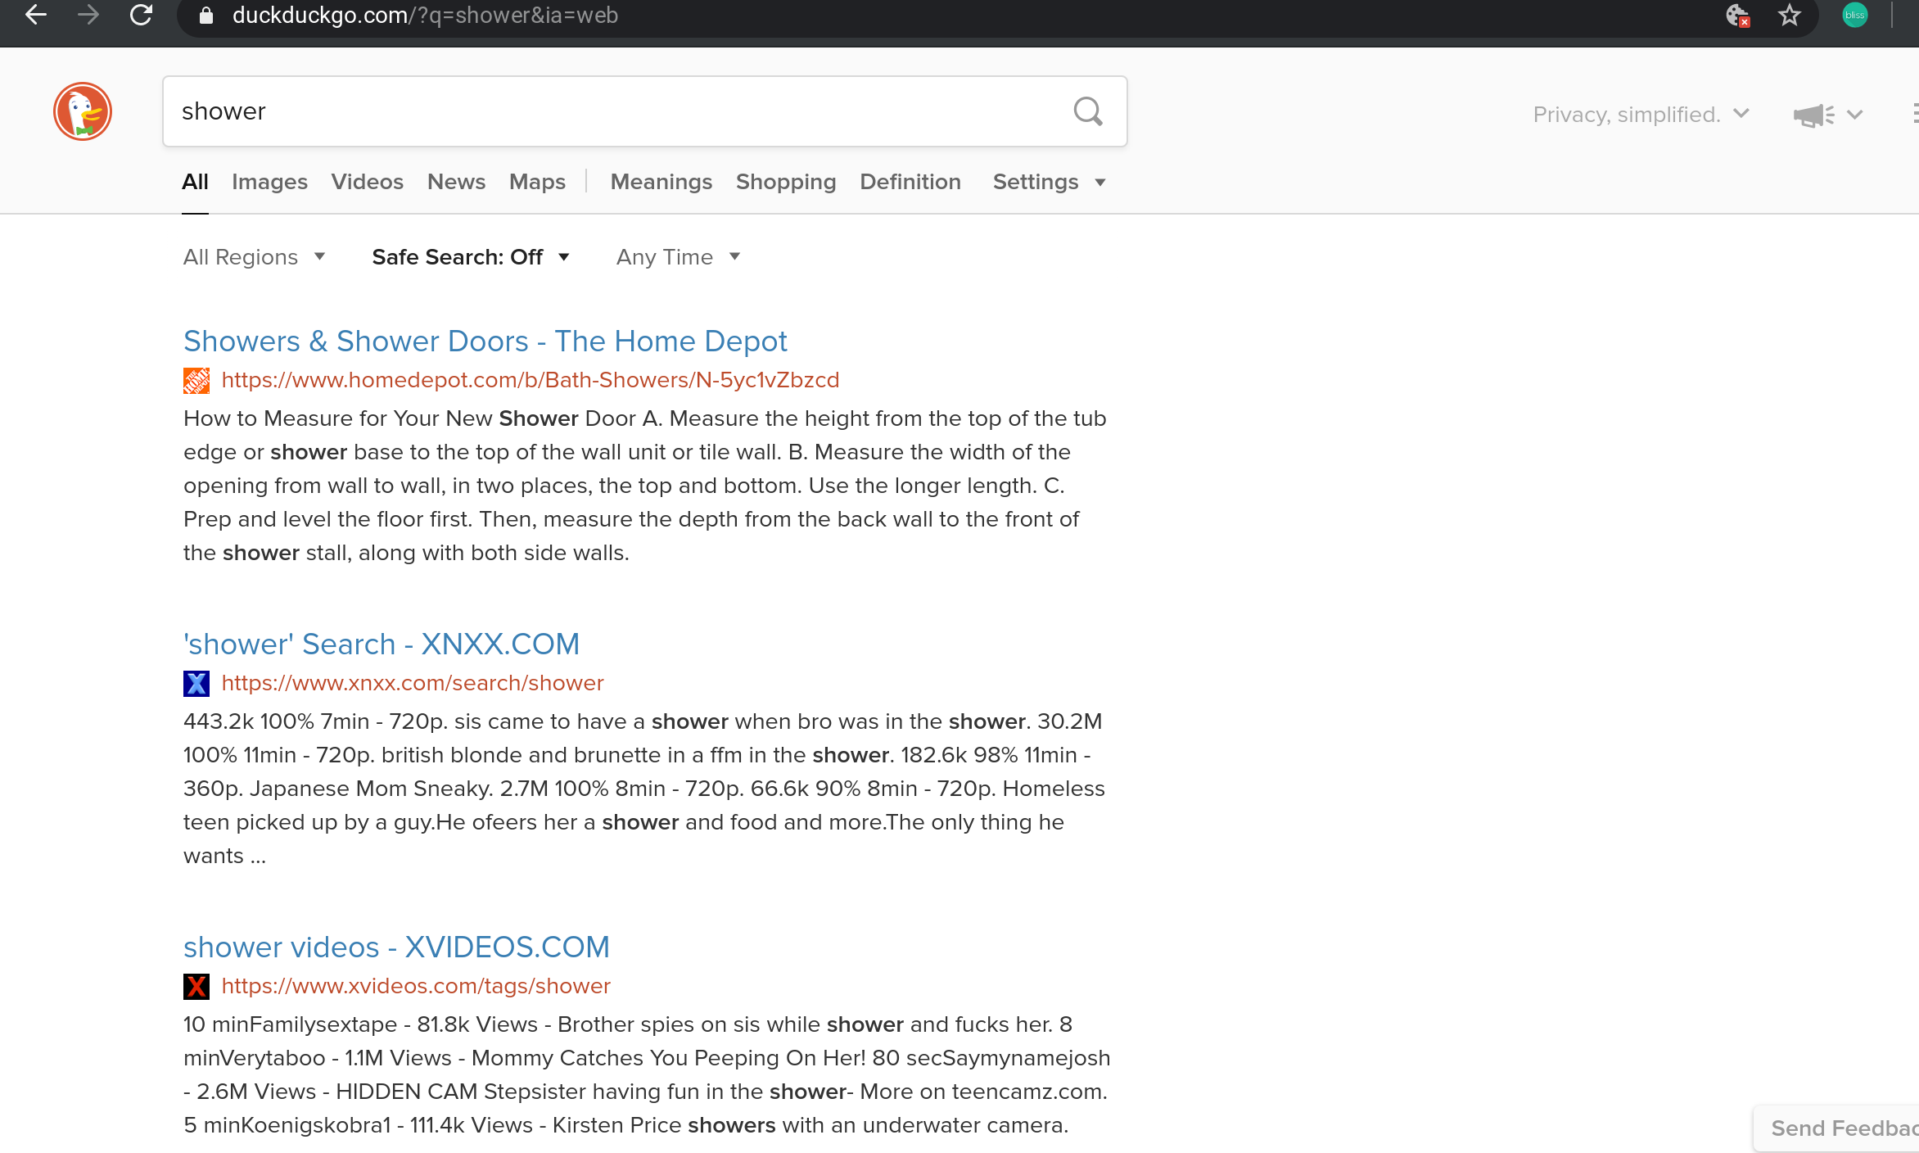Click the megaphone announcement icon
This screenshot has width=1919, height=1153.
pyautogui.click(x=1813, y=115)
